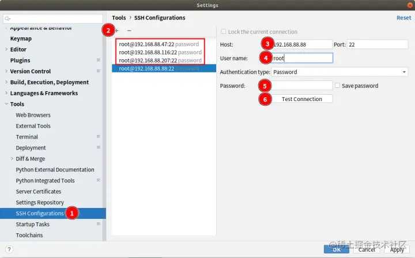Open Toolchains settings
Screen dimensions: 415x258
29,235
